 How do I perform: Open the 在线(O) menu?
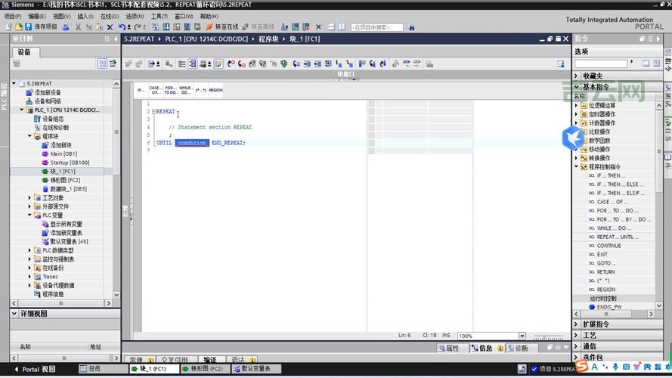point(109,16)
